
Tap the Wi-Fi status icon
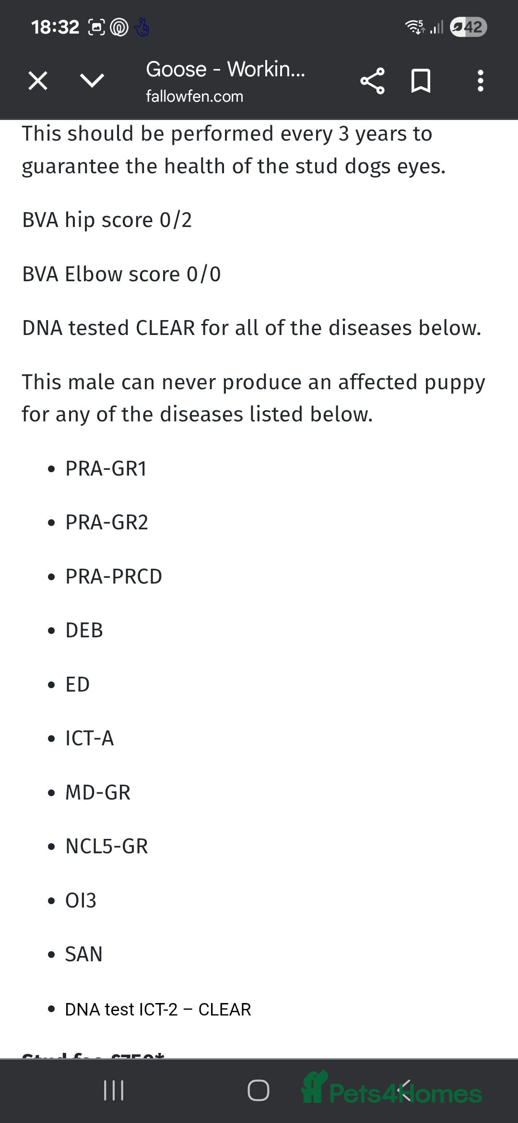tap(415, 27)
